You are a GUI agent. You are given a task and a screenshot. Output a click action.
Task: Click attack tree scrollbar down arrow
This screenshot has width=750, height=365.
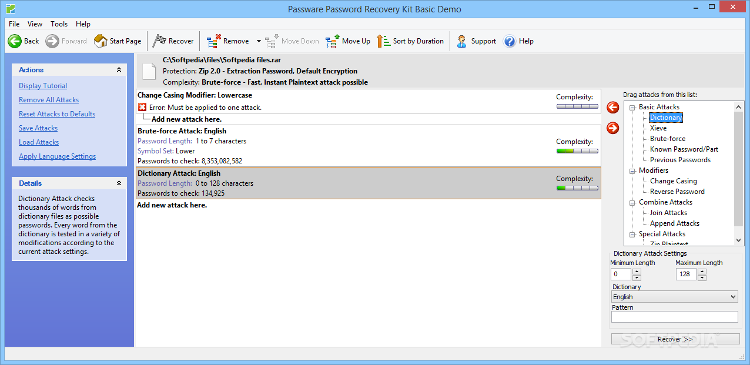(739, 240)
